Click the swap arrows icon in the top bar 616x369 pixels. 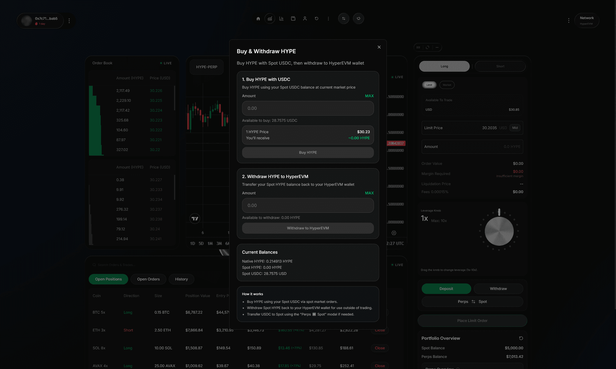343,18
